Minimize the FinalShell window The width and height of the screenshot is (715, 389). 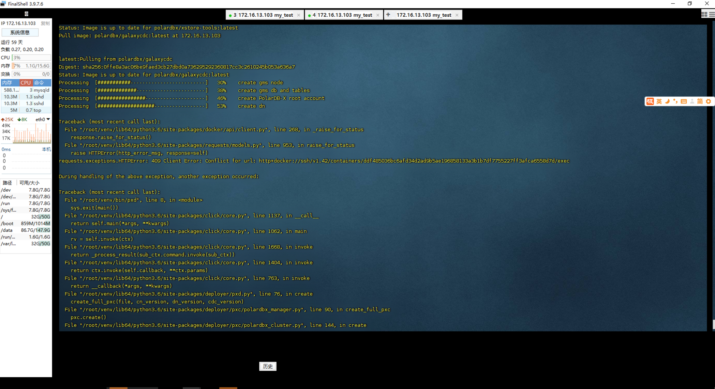pyautogui.click(x=673, y=4)
